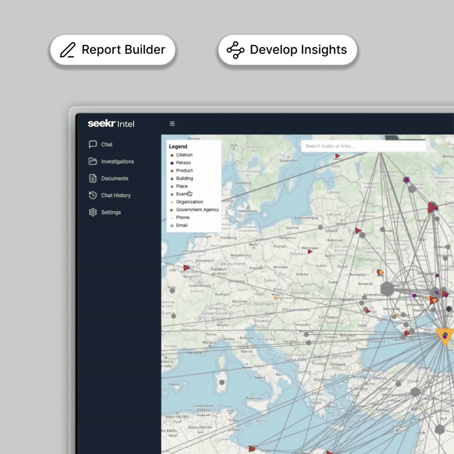454x454 pixels.
Task: Click the hamburger menu icon in the header
Action: click(172, 123)
